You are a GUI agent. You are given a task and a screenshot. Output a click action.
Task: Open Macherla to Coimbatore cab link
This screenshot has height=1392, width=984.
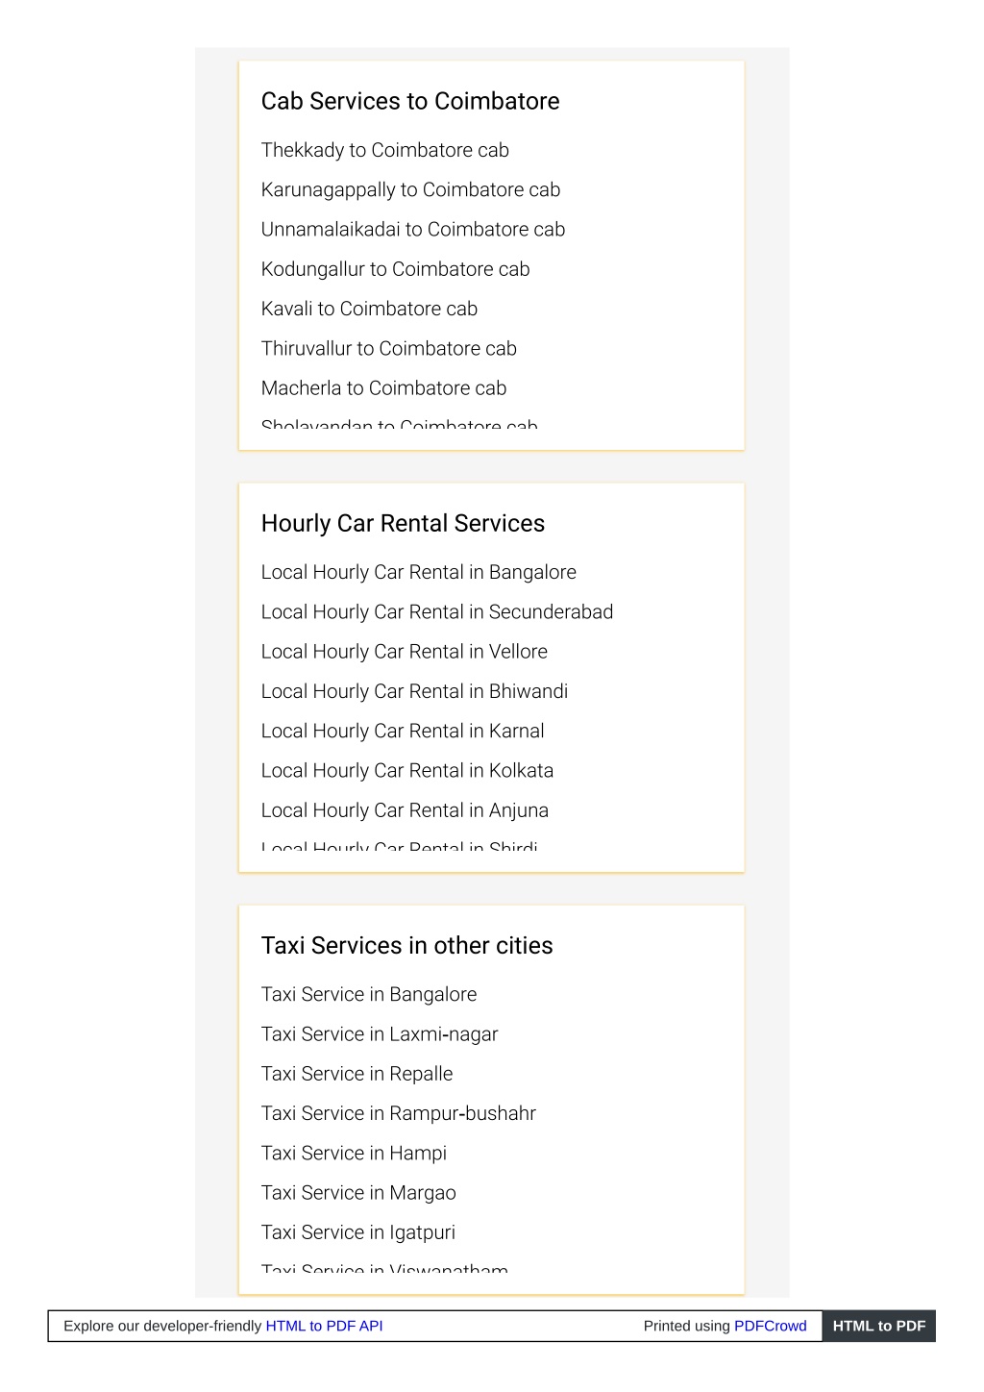click(383, 388)
